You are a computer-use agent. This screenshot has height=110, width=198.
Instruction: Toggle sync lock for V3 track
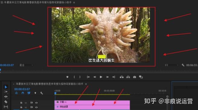(31, 103)
